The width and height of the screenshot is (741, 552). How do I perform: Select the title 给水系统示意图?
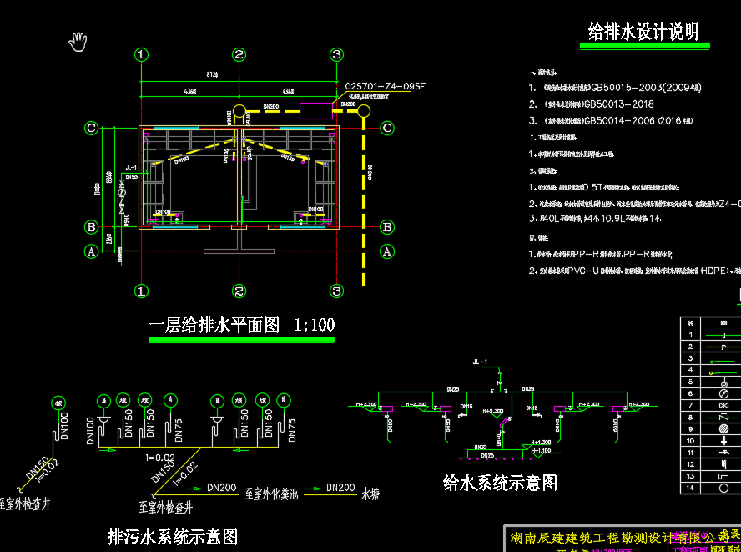[500, 483]
